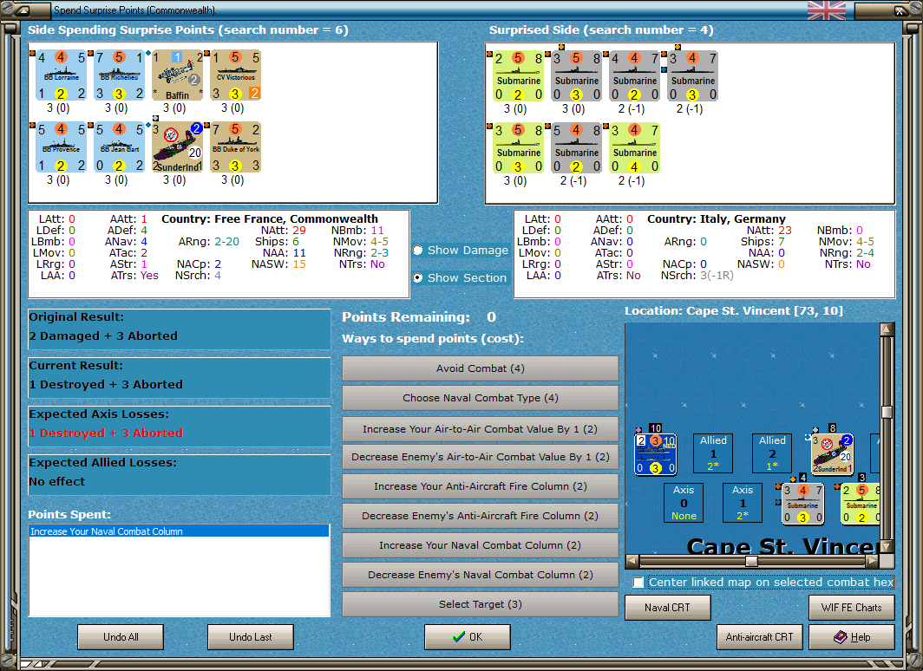Confirm with the OK button
Screen dimensions: 923x671
click(x=468, y=637)
